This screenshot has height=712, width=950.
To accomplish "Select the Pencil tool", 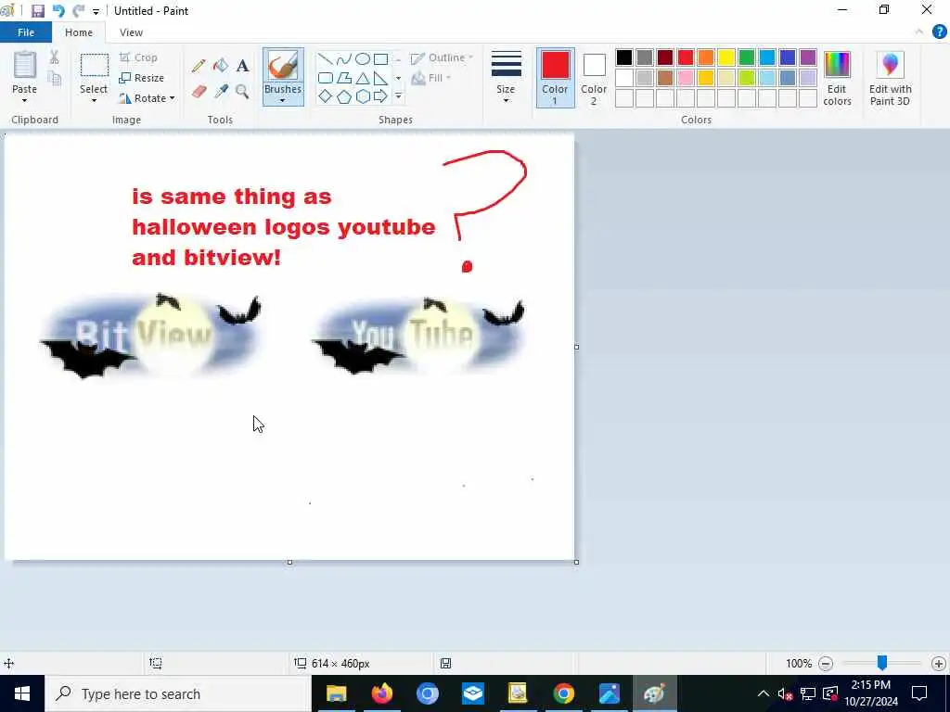I will pos(199,66).
